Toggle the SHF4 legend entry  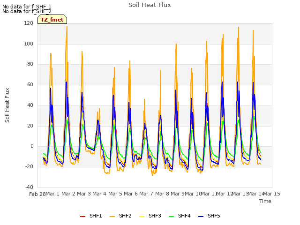(180, 216)
